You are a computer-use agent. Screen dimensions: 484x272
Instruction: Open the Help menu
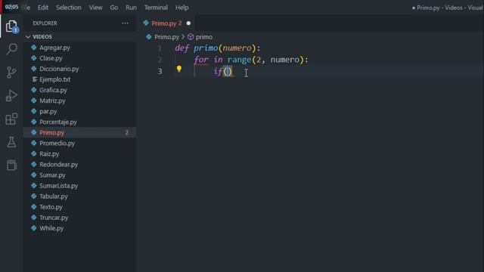181,8
